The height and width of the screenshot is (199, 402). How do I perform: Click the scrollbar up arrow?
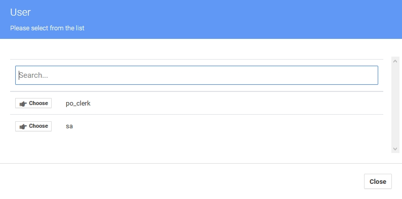point(395,61)
